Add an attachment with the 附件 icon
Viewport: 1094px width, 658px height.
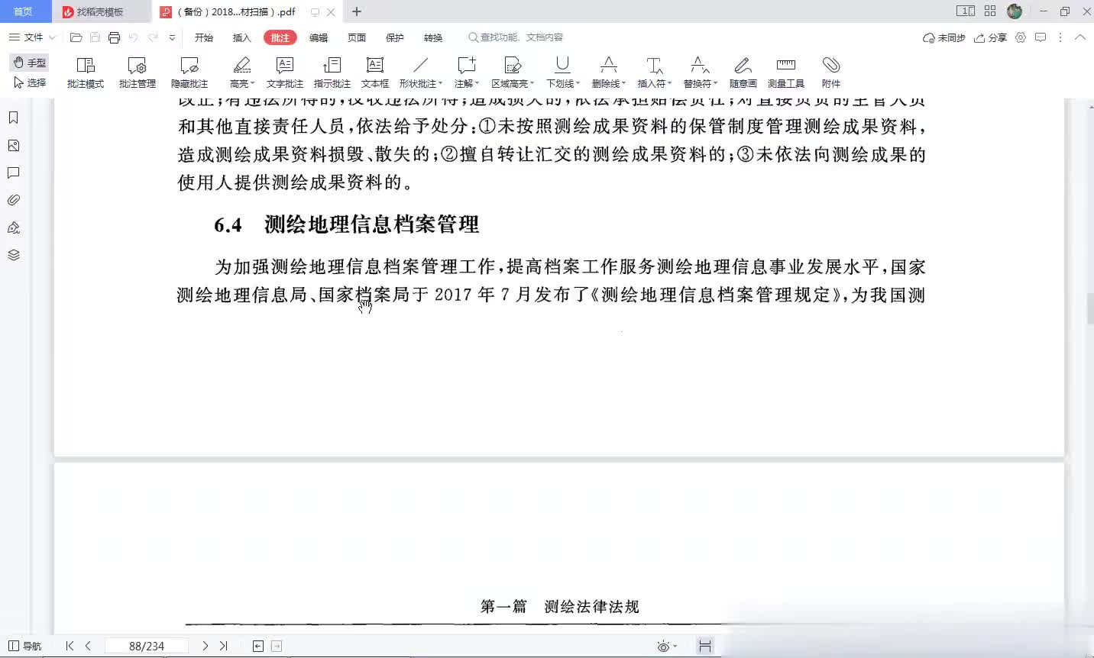[830, 72]
